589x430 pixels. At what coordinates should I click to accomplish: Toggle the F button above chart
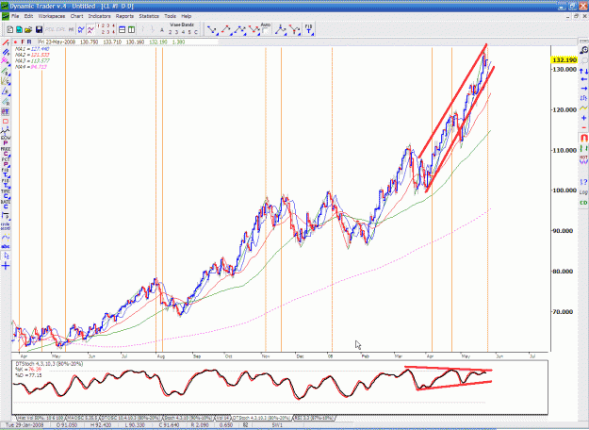tap(23, 42)
